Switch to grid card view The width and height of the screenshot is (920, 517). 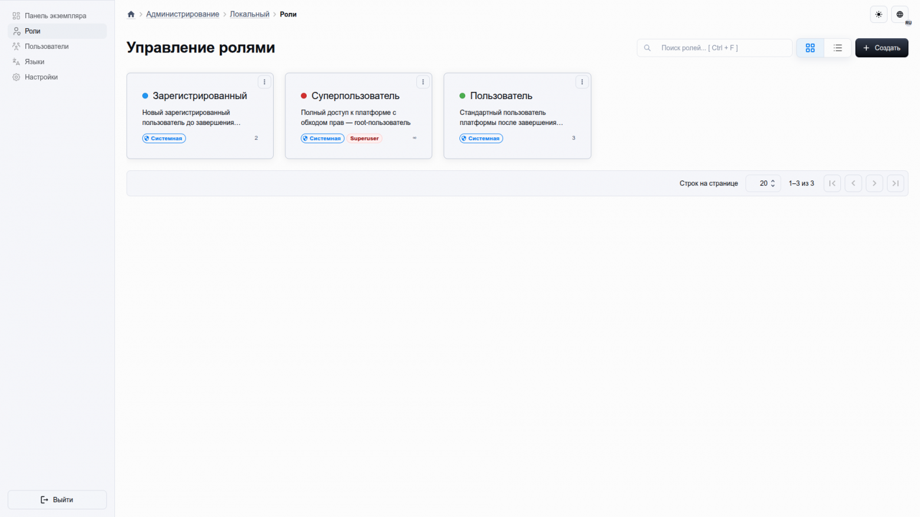pyautogui.click(x=810, y=48)
